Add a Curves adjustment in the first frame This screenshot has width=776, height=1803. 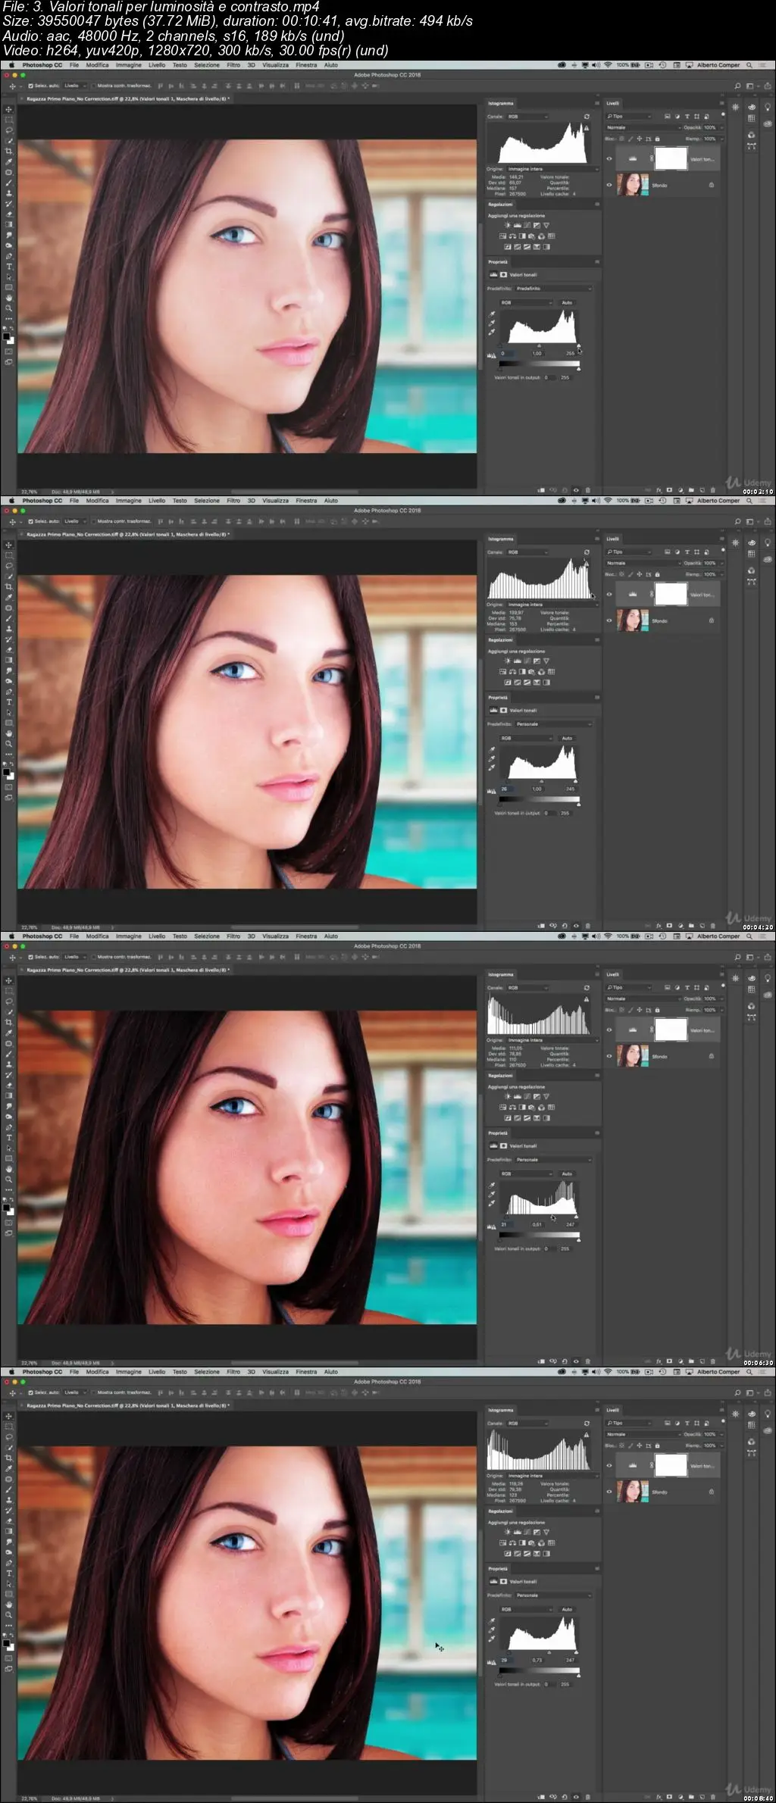pos(527,225)
